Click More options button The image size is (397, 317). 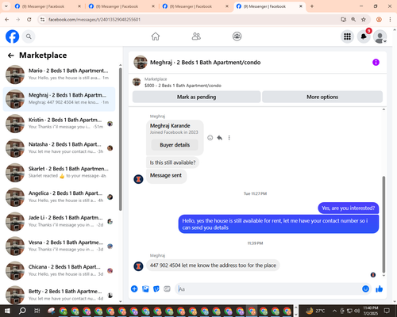(x=322, y=97)
